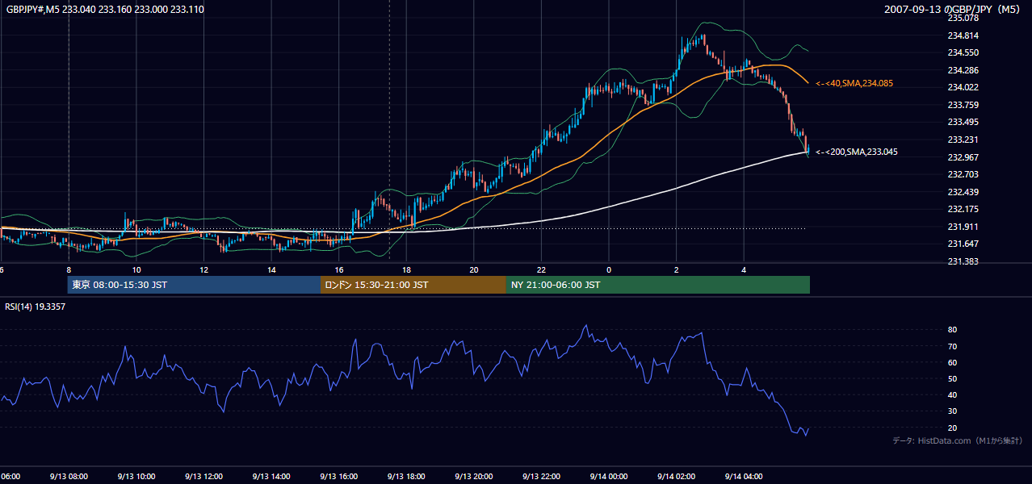This screenshot has width=1032, height=484.
Task: Click the 40 SMA 234.085 label
Action: point(854,83)
